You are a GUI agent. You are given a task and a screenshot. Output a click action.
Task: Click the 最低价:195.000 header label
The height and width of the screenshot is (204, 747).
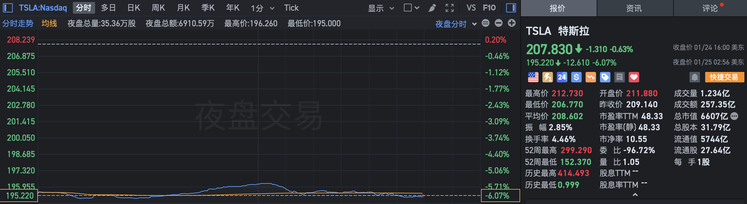coord(314,24)
